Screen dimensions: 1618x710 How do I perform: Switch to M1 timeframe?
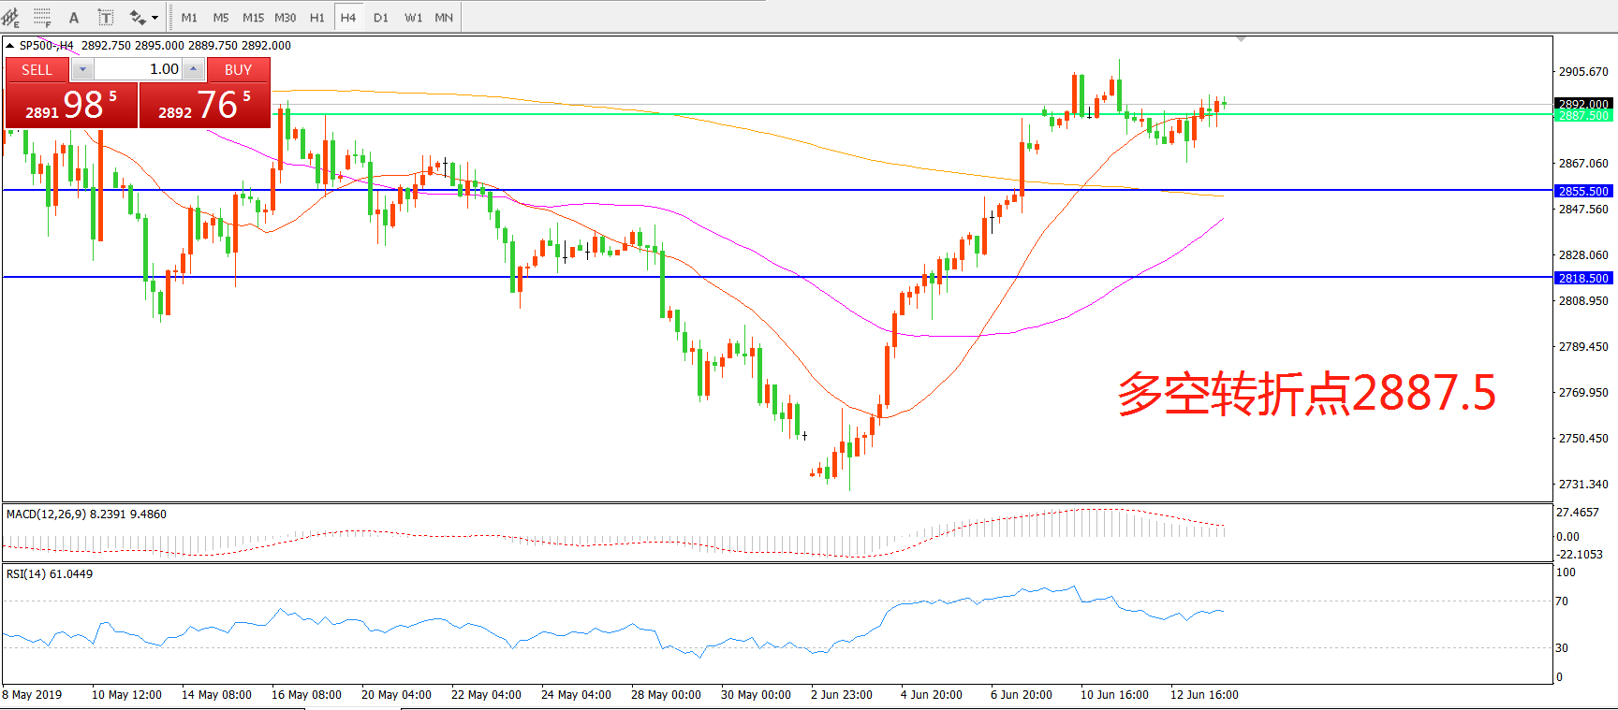click(189, 17)
